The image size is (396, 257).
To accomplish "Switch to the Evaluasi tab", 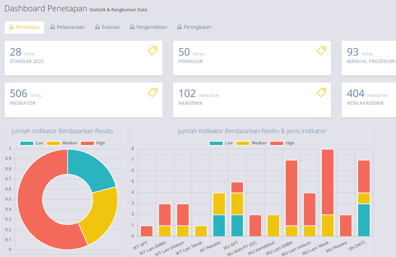I will point(107,27).
